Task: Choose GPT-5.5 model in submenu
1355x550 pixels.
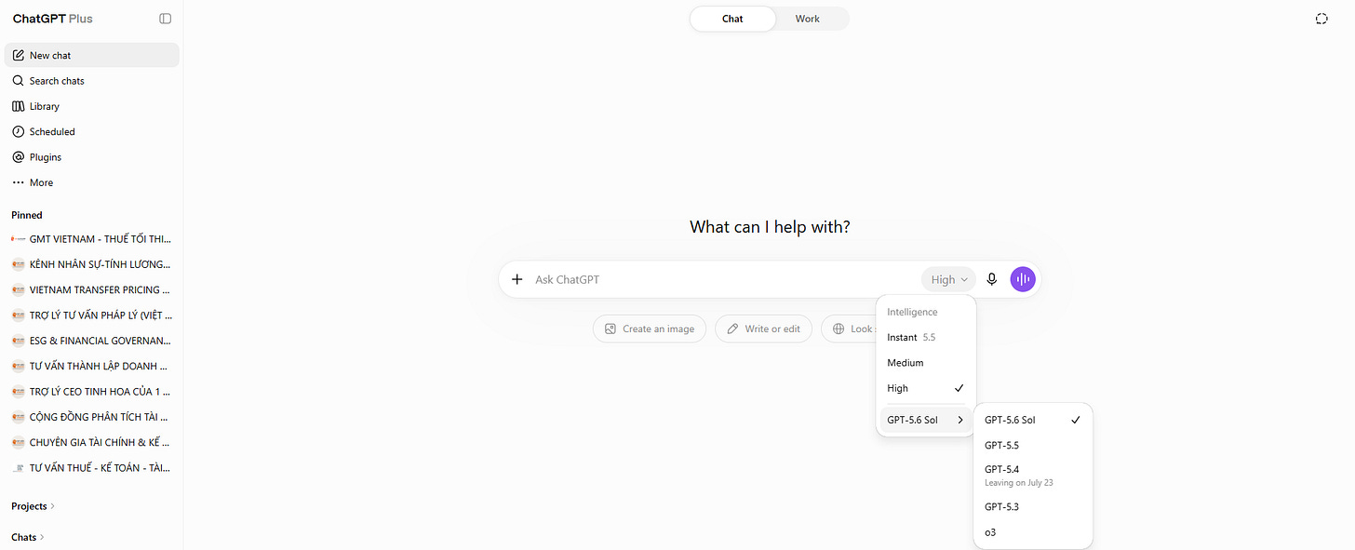Action: (x=1033, y=445)
